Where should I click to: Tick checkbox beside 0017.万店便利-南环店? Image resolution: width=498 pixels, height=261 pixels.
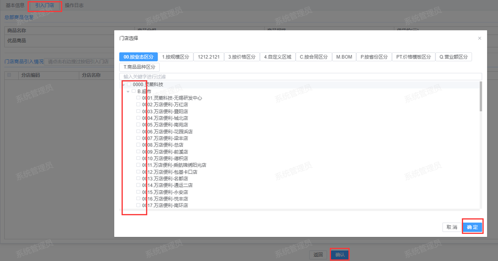point(138,205)
